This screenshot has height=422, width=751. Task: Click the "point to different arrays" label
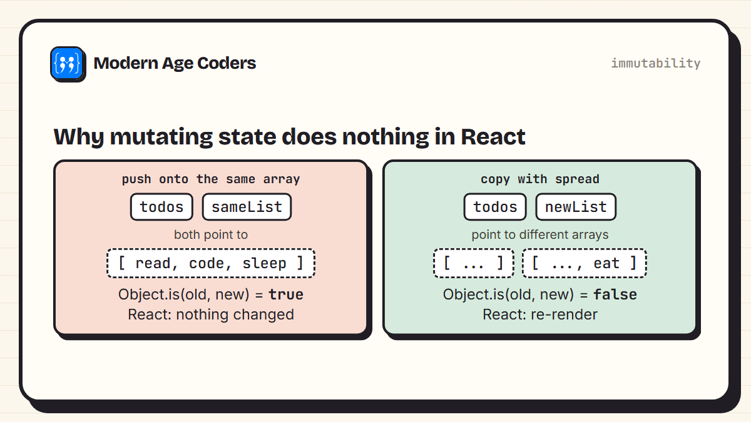tap(540, 235)
